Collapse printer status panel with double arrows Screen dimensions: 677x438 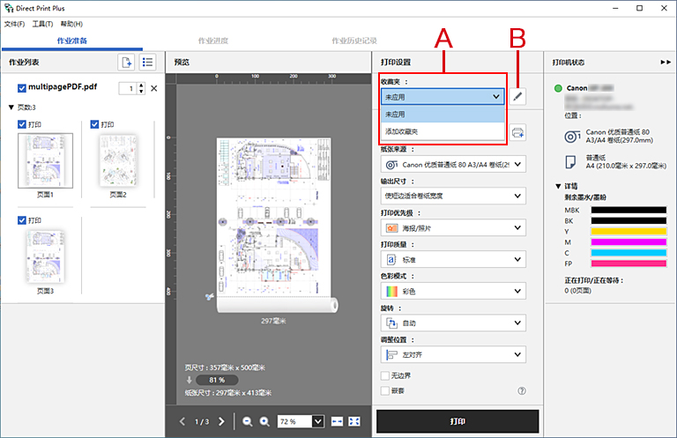(666, 63)
